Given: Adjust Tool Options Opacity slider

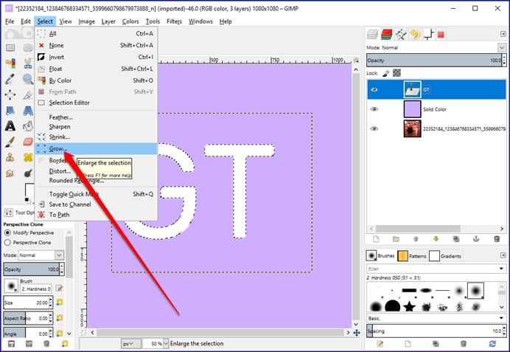Looking at the screenshot, I should tap(32, 269).
